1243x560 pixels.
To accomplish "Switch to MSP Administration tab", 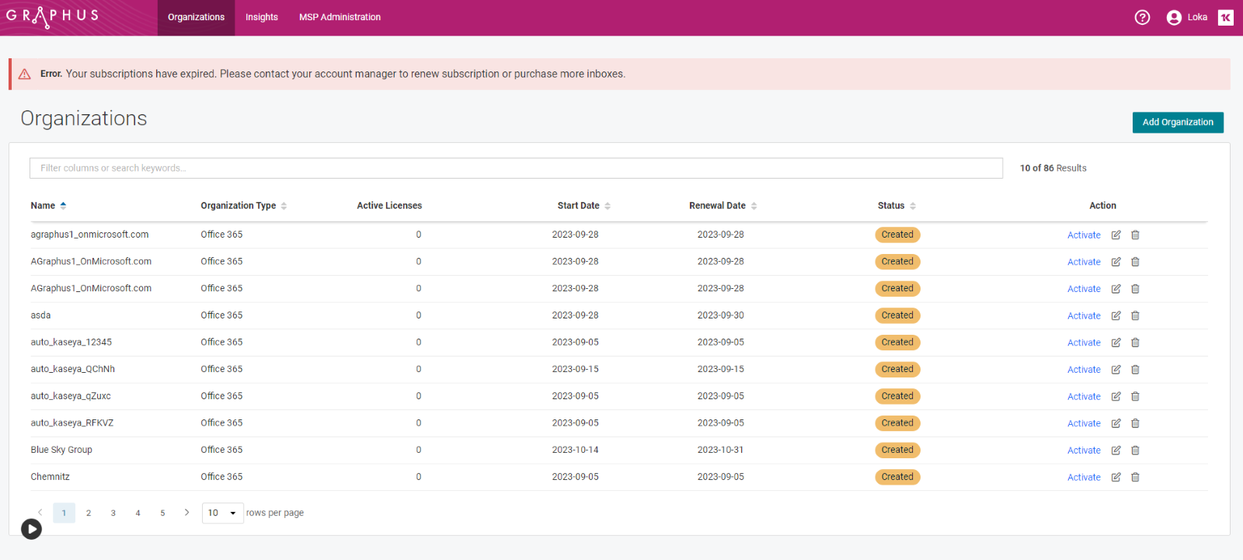I will [x=339, y=17].
